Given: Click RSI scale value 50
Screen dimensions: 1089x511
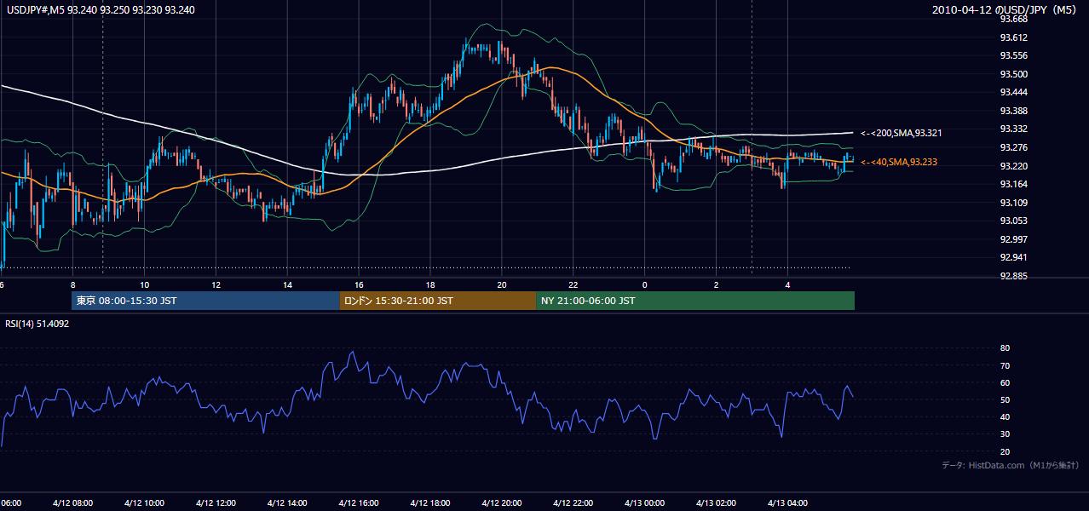Looking at the screenshot, I should pos(1005,399).
